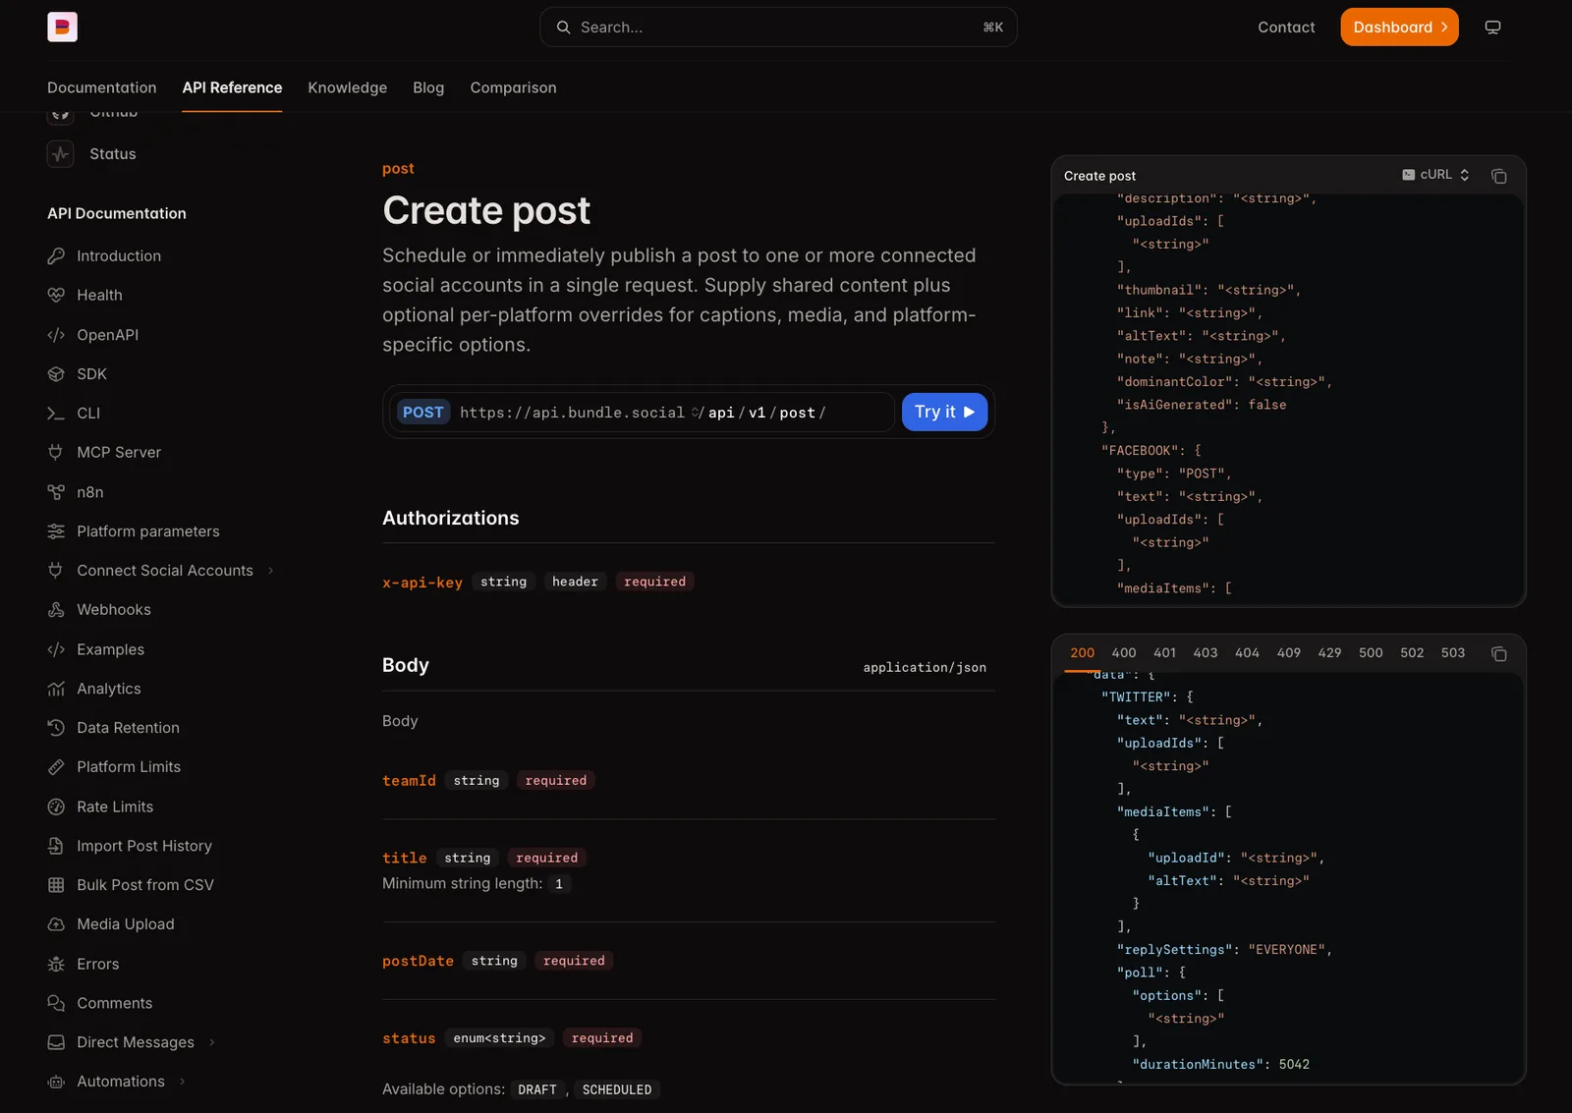Screen dimensions: 1572x1113
Task: Click the Media Upload cloud icon
Action: click(x=56, y=924)
